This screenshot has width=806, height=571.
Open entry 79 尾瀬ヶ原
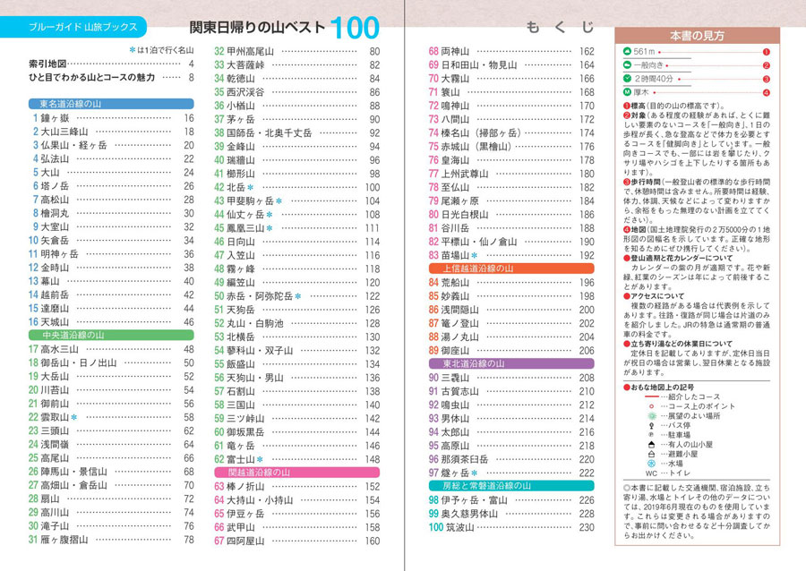(511, 201)
